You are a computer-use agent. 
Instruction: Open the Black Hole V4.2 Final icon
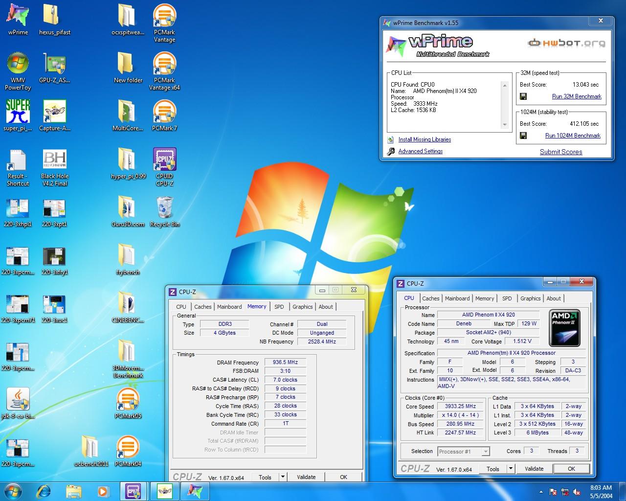coord(55,167)
